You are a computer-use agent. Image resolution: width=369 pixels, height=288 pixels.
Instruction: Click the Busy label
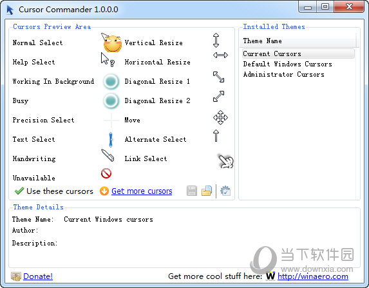click(21, 101)
